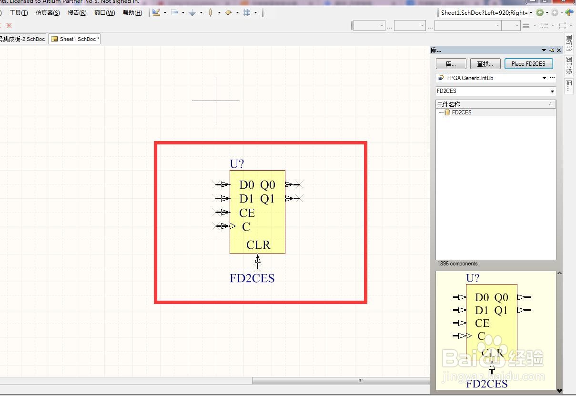Open back navigation history dropdown
This screenshot has width=576, height=396.
547,13
